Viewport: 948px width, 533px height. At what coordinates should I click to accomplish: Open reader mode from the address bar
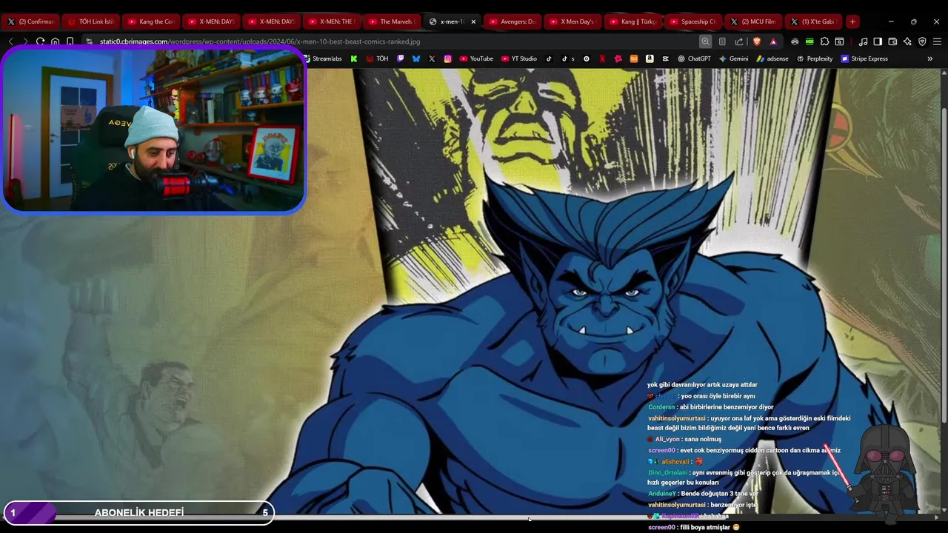[x=722, y=41]
